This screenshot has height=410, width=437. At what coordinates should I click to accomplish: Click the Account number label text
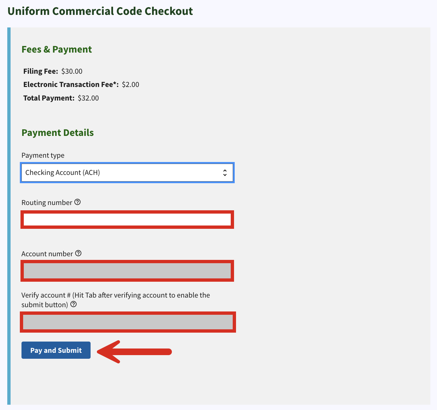pos(47,254)
